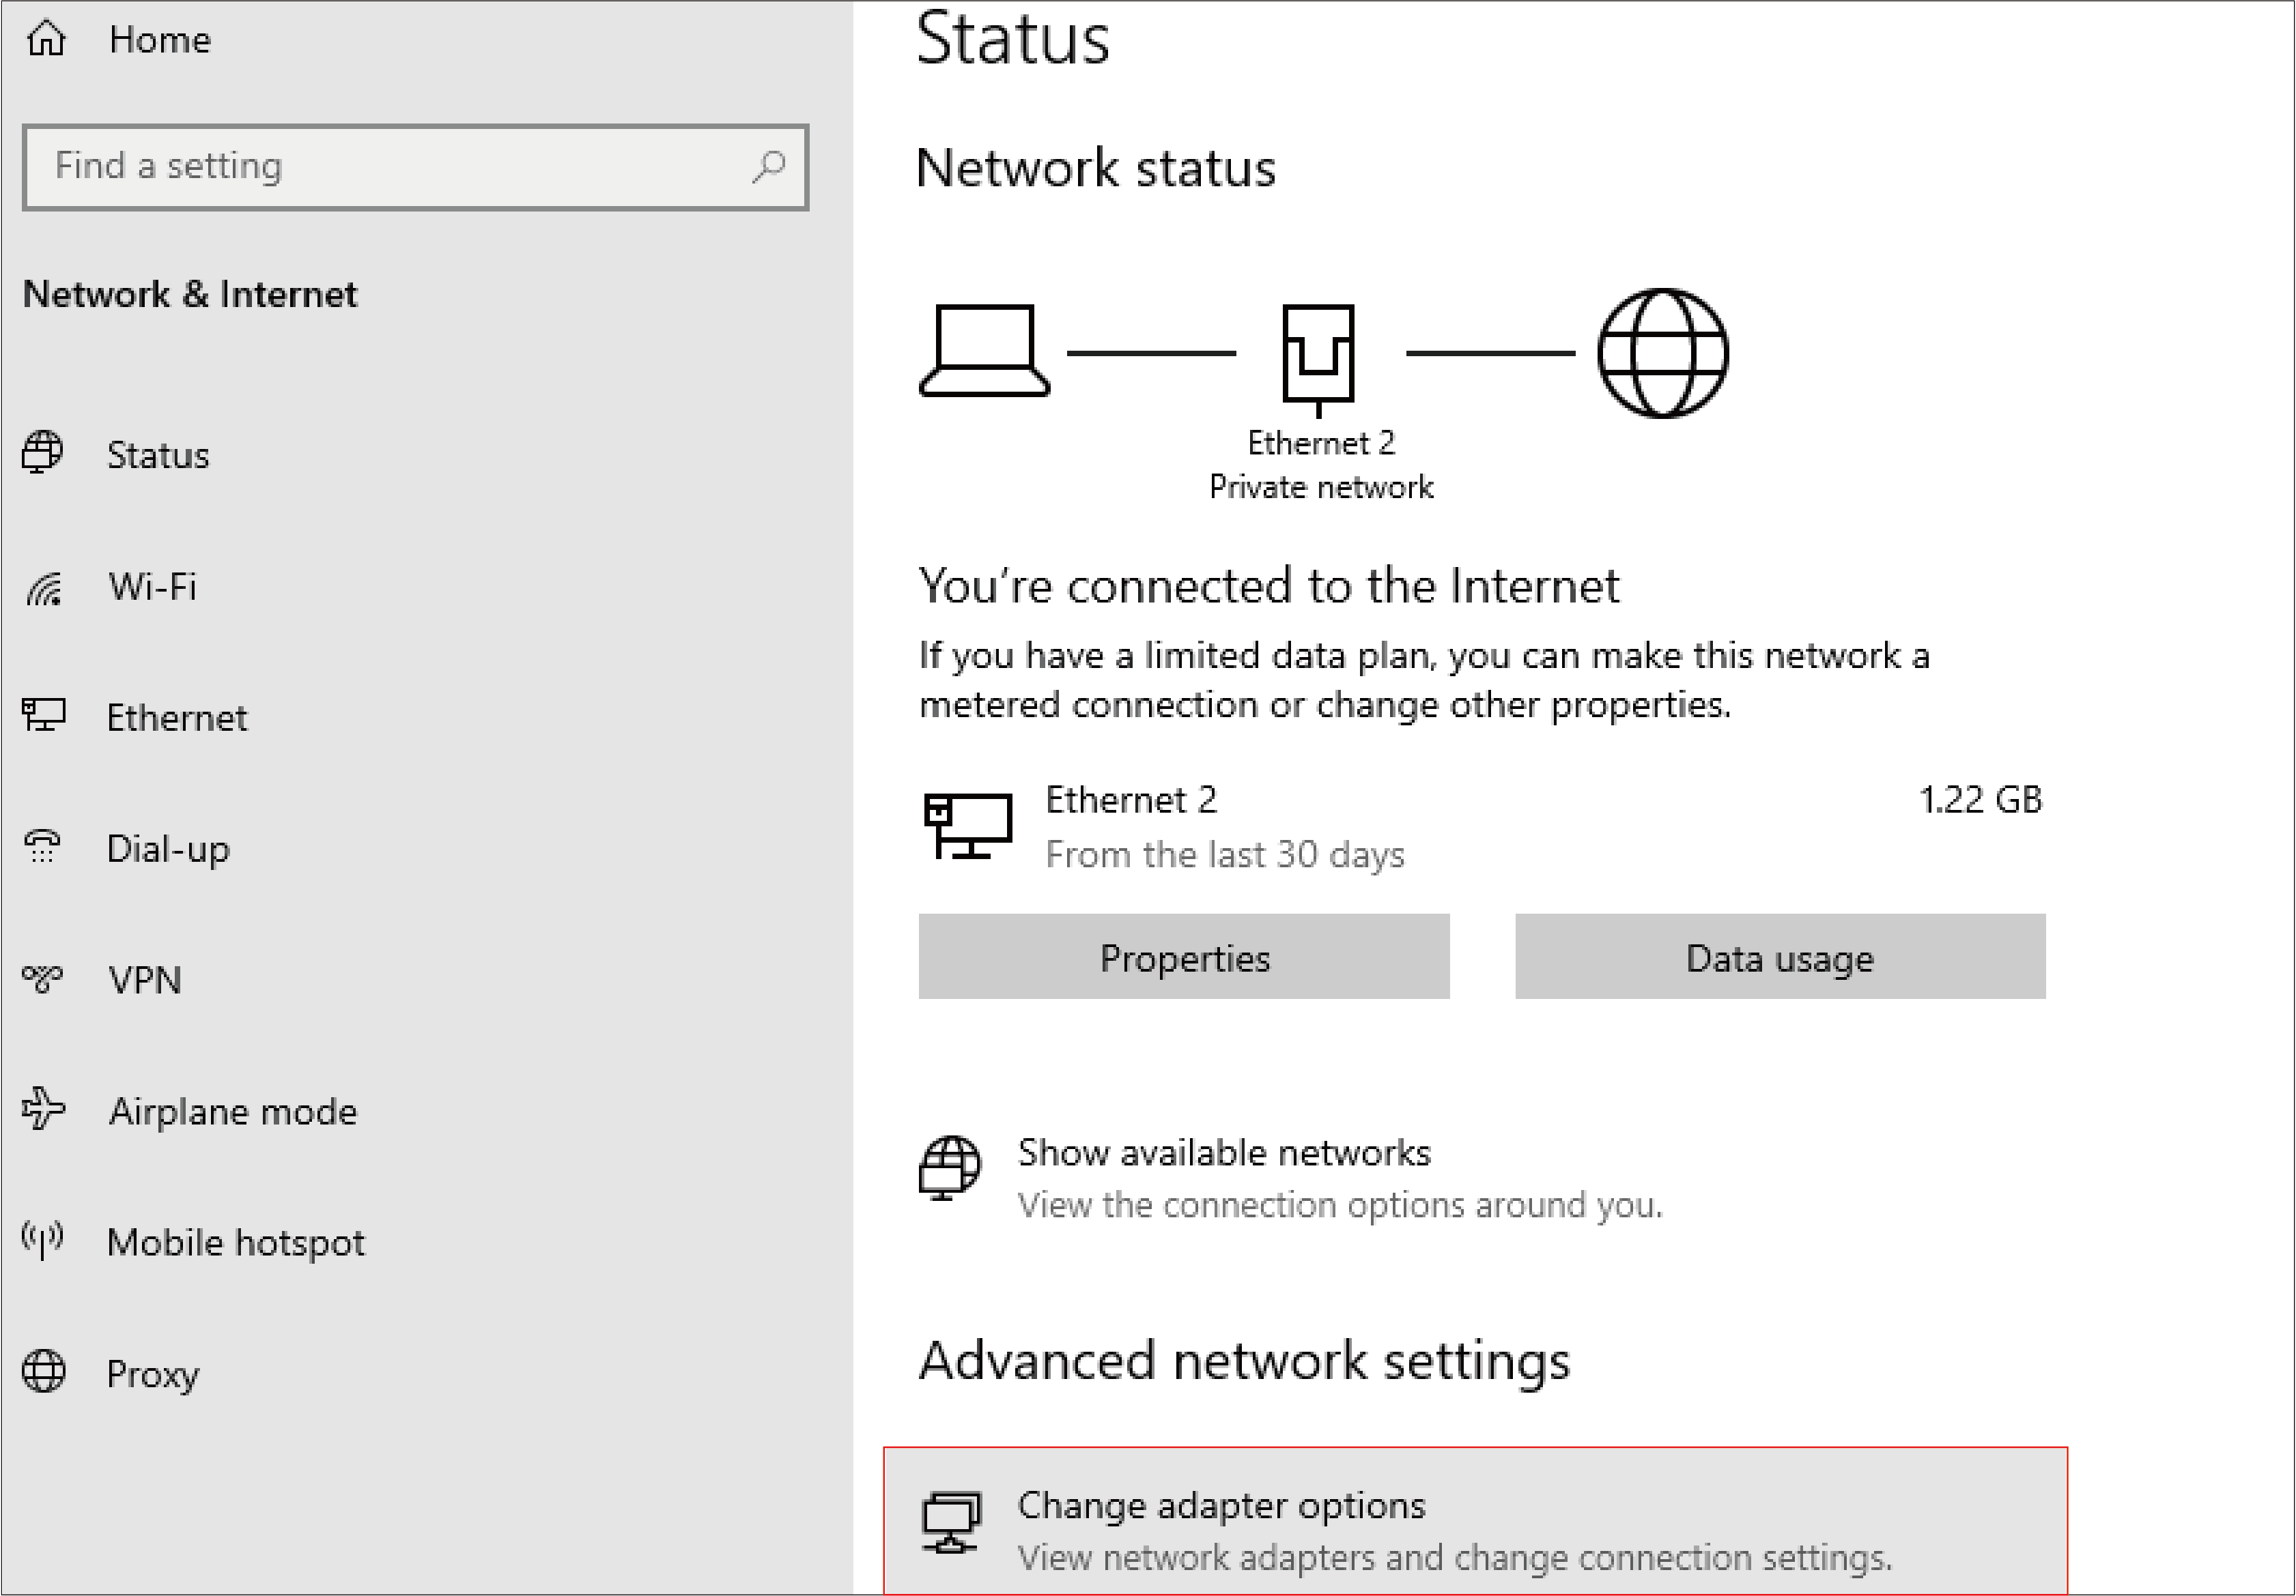
Task: Open Airplane mode settings
Action: point(232,1112)
